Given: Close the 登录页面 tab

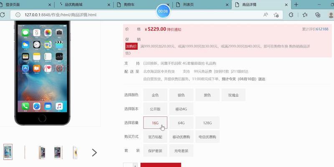Looking at the screenshot, I should pyautogui.click(x=50, y=5).
